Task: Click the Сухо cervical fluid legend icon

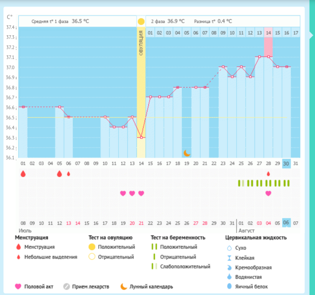Action: (229, 248)
